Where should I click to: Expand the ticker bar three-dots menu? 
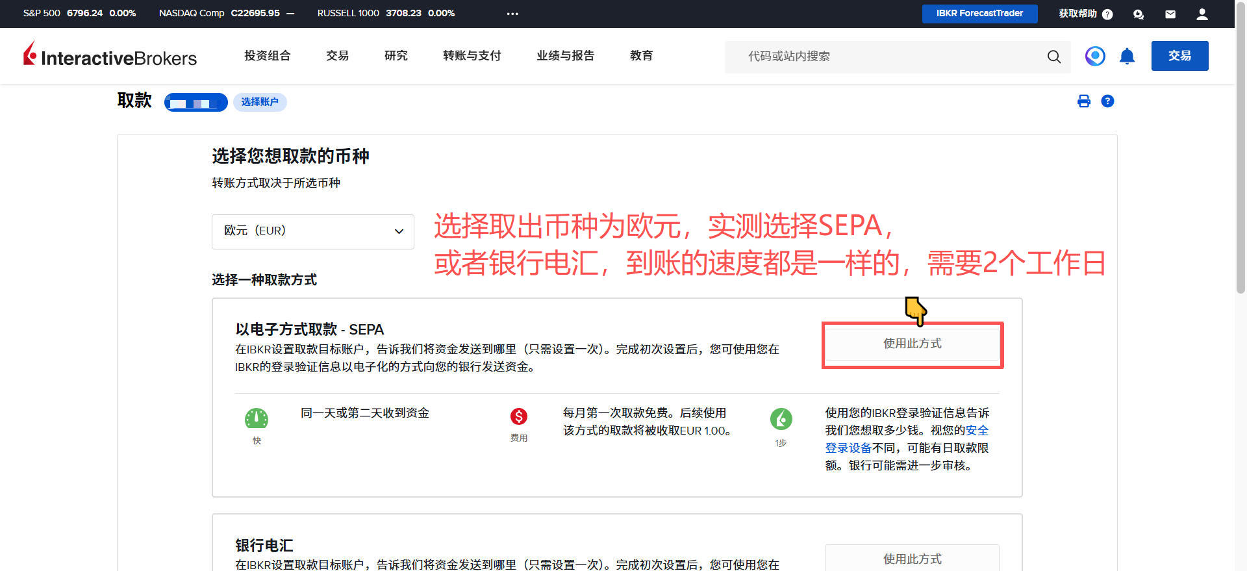click(512, 14)
